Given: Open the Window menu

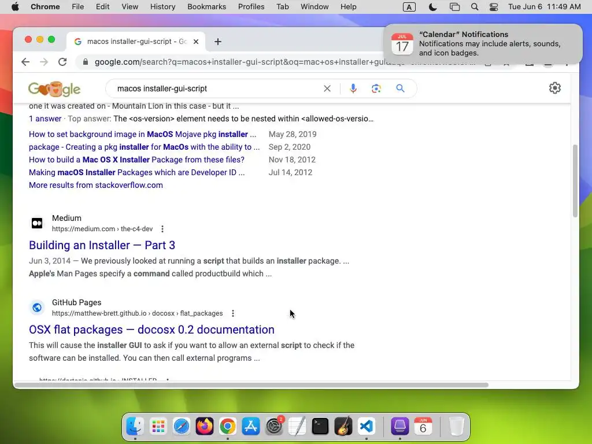Looking at the screenshot, I should [x=314, y=7].
